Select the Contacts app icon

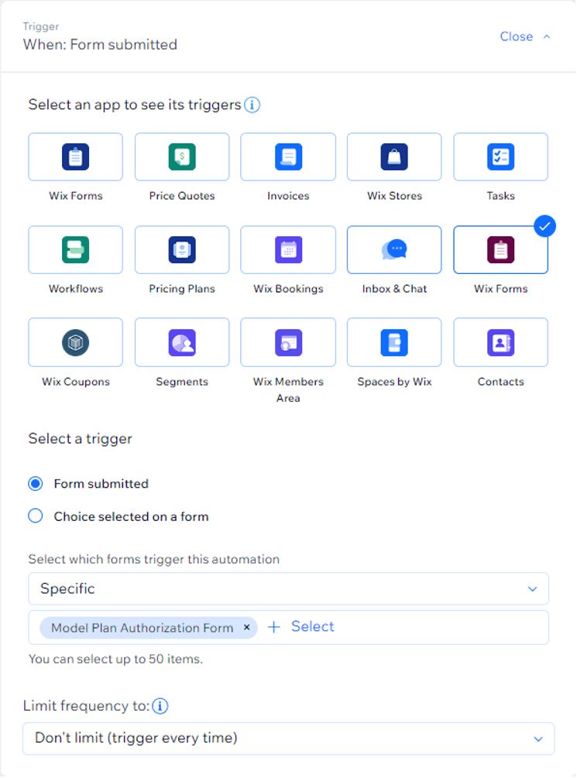click(500, 342)
